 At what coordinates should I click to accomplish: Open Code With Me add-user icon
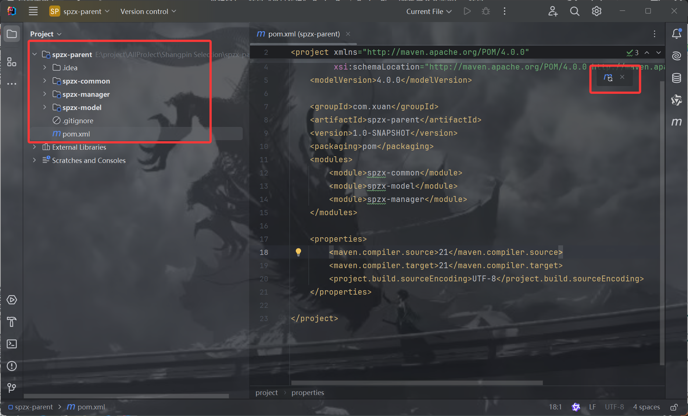pyautogui.click(x=553, y=11)
